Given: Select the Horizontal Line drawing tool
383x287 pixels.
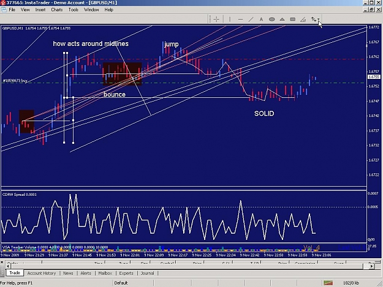Looking at the screenshot, I should point(240,19).
